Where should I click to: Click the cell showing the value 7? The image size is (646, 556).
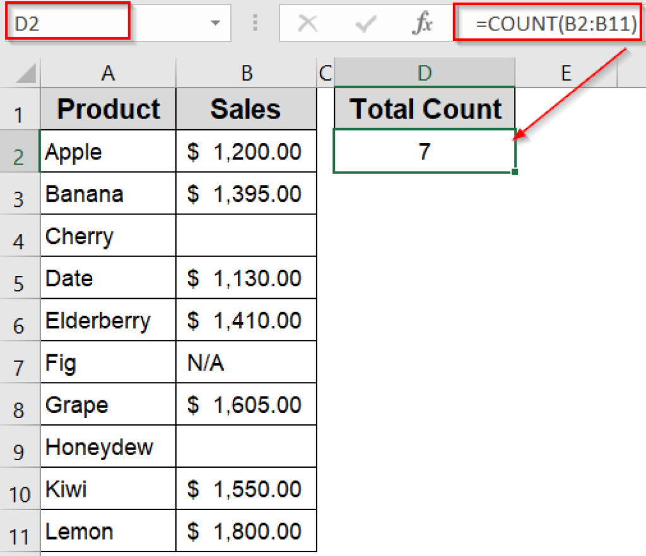425,151
